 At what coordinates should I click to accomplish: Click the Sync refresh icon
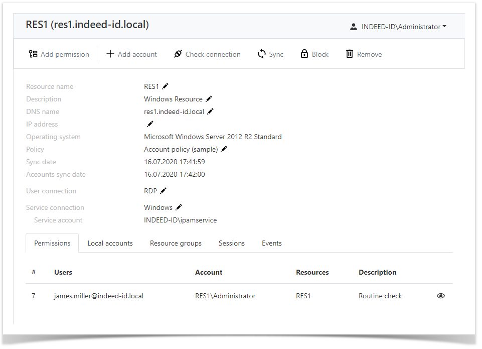point(261,54)
